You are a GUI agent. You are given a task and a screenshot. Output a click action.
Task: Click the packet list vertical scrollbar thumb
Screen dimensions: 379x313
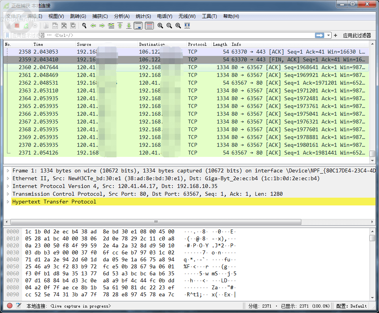click(x=372, y=154)
